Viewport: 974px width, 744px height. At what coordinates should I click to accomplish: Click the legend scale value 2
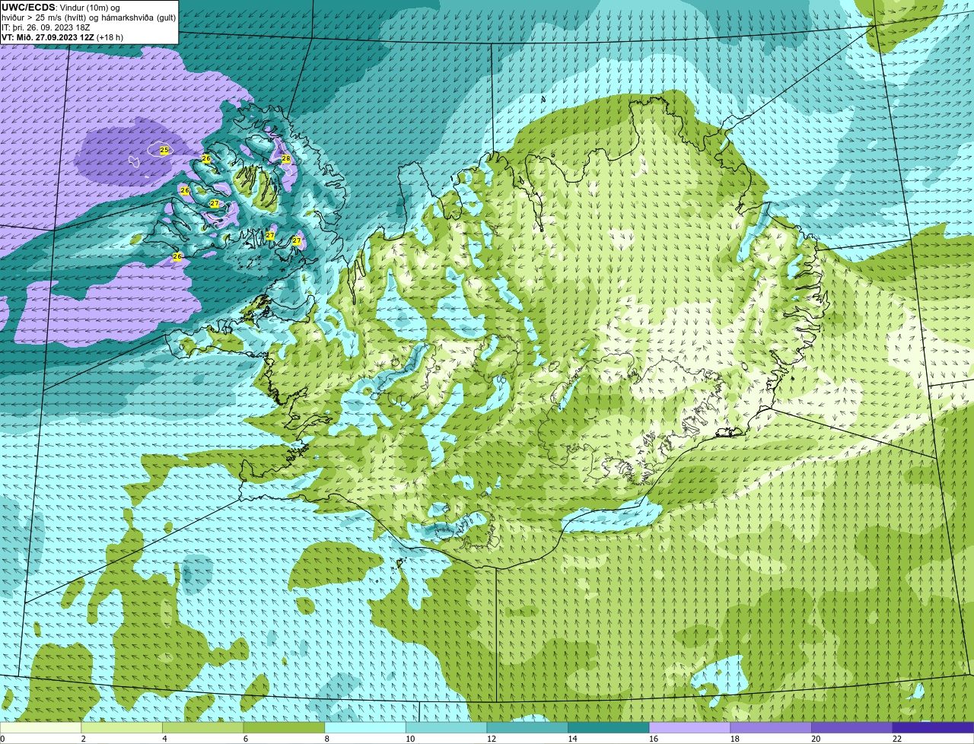click(83, 739)
